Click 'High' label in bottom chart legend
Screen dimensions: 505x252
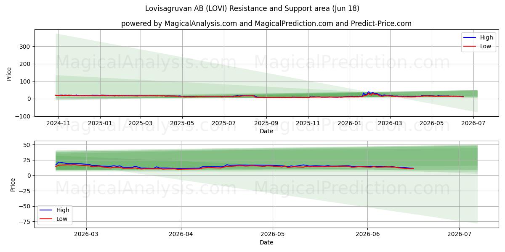63,210
